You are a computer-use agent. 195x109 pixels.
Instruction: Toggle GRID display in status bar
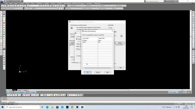(27, 104)
